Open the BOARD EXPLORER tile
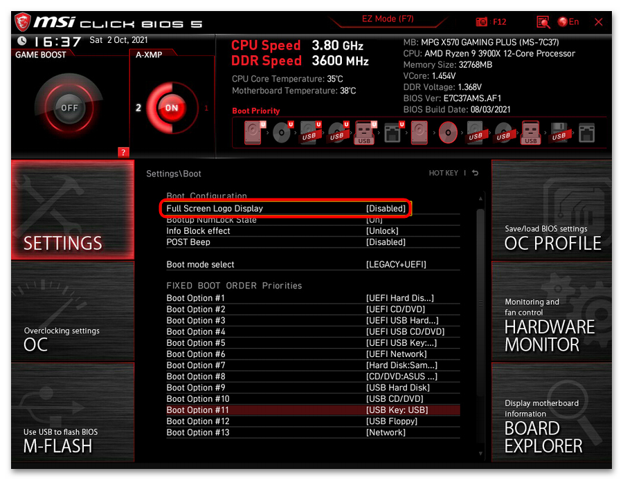 pyautogui.click(x=552, y=412)
